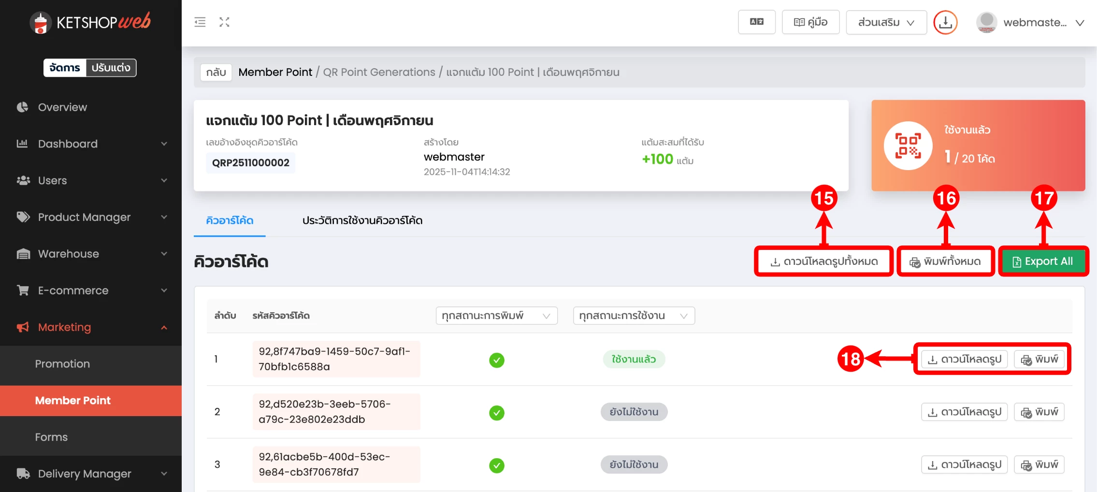Screen dimensions: 1097x492
Task: Click the green Export All button
Action: pyautogui.click(x=1043, y=261)
